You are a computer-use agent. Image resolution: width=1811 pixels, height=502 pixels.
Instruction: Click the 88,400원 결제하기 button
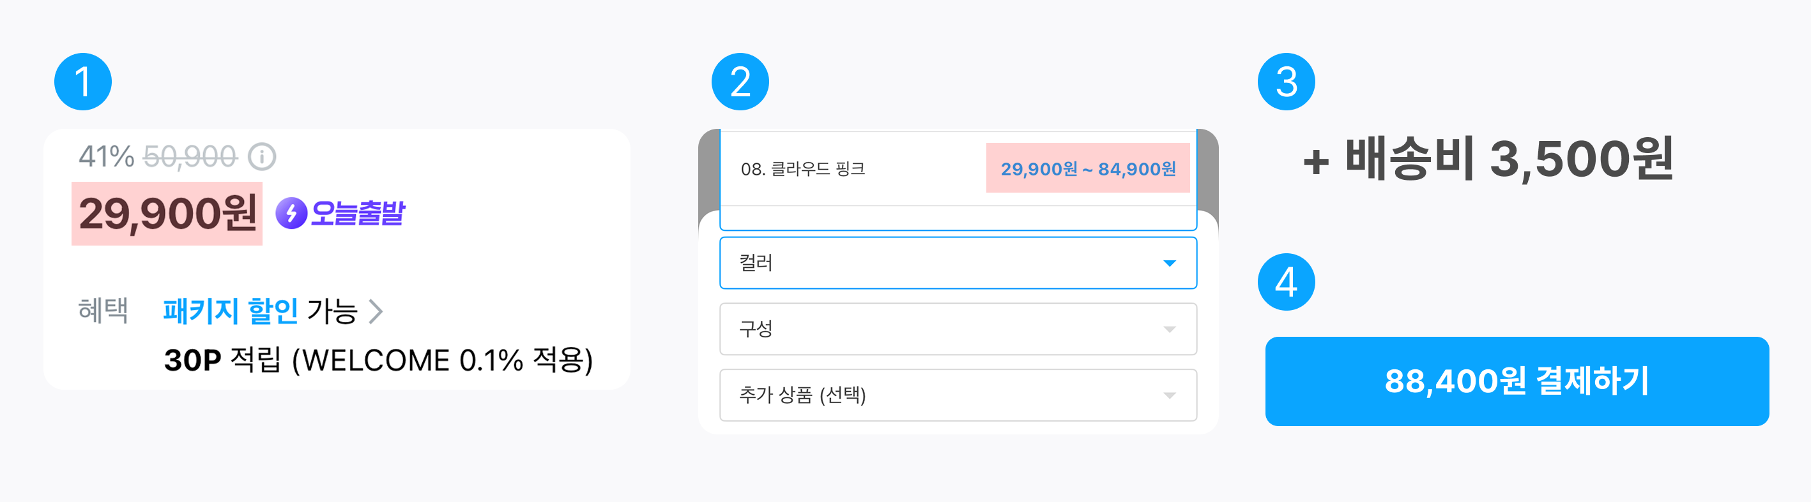pos(1517,381)
